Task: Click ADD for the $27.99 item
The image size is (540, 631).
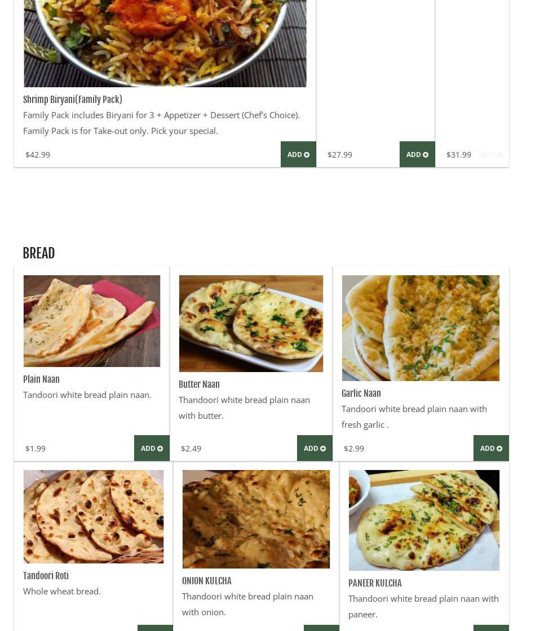Action: coord(417,154)
